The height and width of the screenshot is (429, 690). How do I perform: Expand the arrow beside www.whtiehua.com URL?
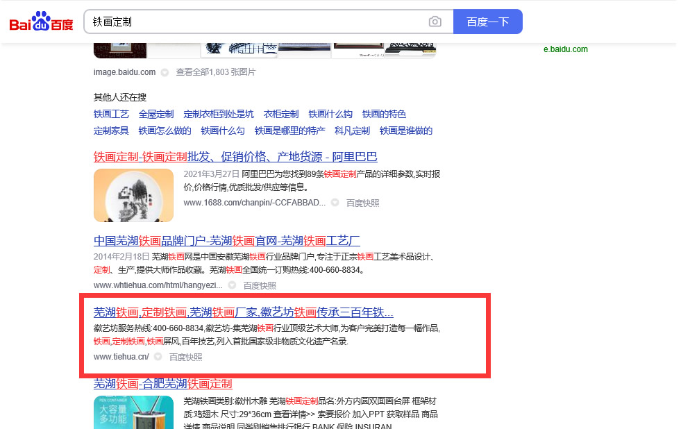(x=232, y=285)
